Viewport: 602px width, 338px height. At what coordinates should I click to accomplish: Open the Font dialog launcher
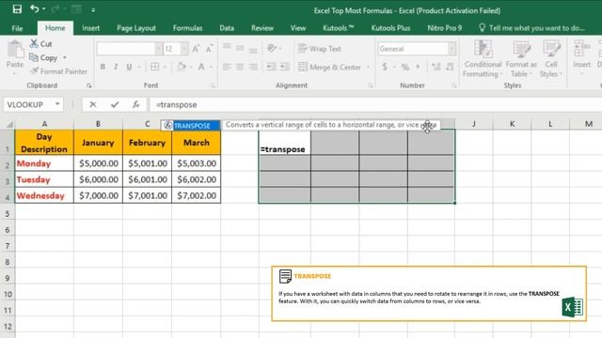[x=213, y=85]
